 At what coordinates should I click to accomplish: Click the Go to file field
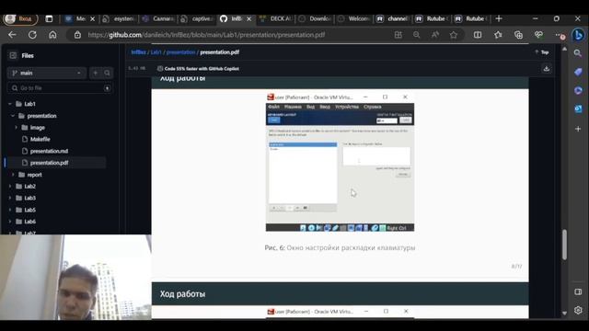pos(60,88)
